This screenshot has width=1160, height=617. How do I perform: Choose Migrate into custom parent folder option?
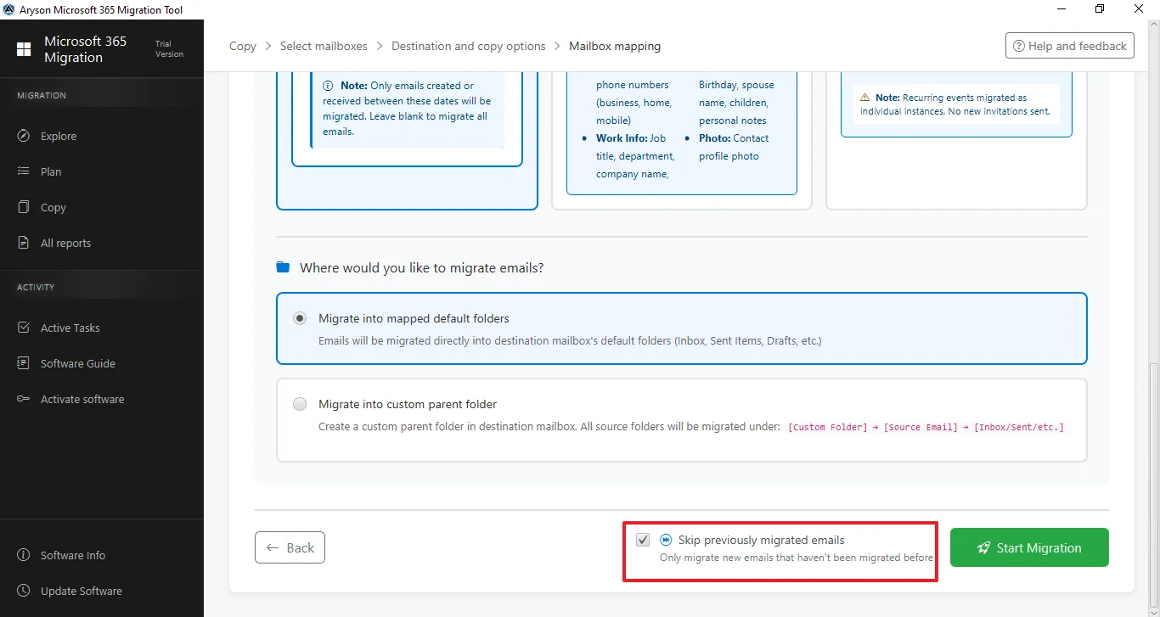tap(300, 405)
